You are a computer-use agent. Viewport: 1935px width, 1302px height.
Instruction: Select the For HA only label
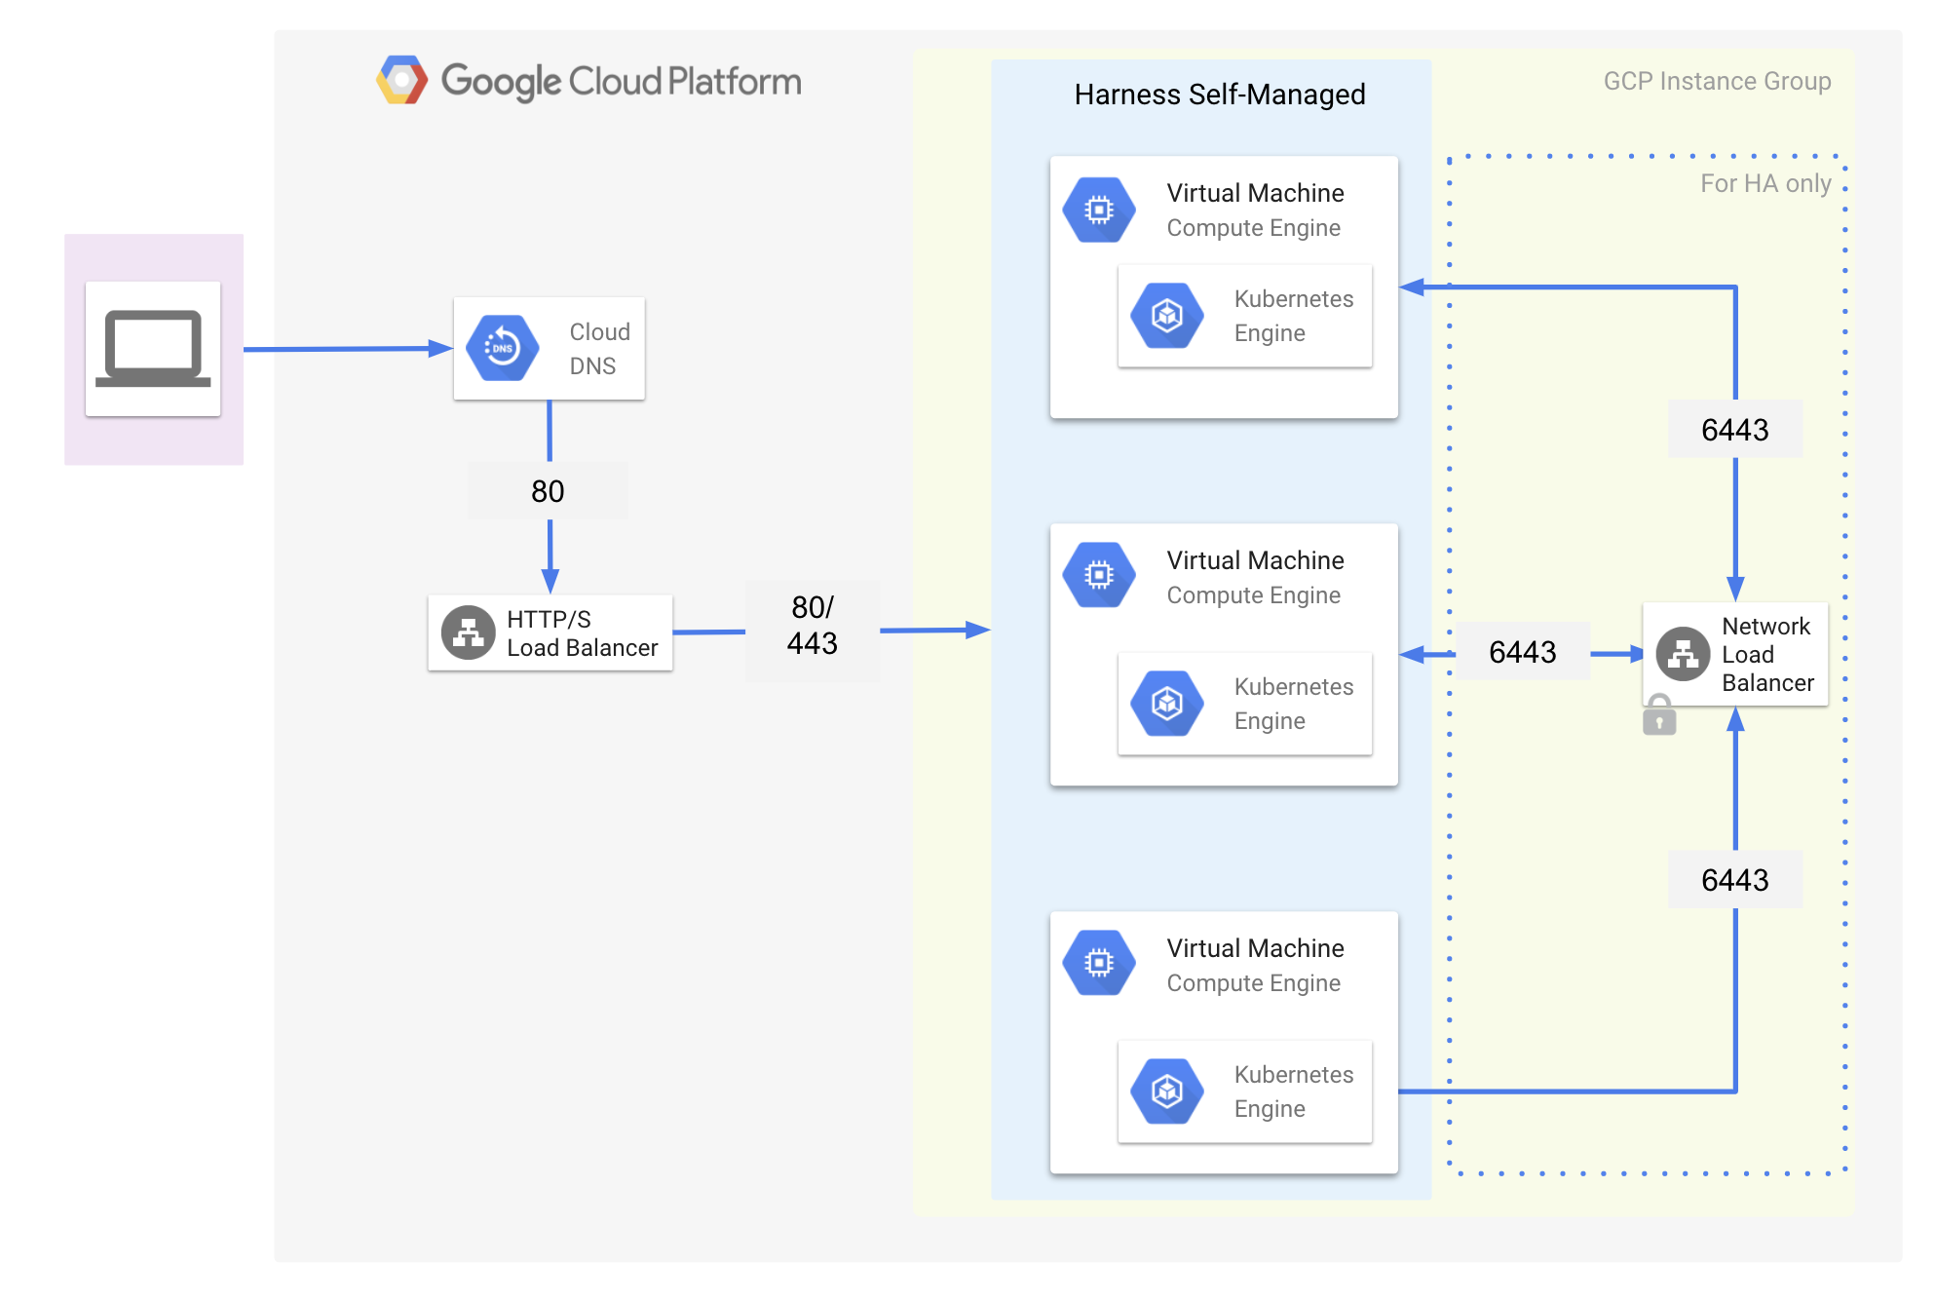(x=1765, y=183)
